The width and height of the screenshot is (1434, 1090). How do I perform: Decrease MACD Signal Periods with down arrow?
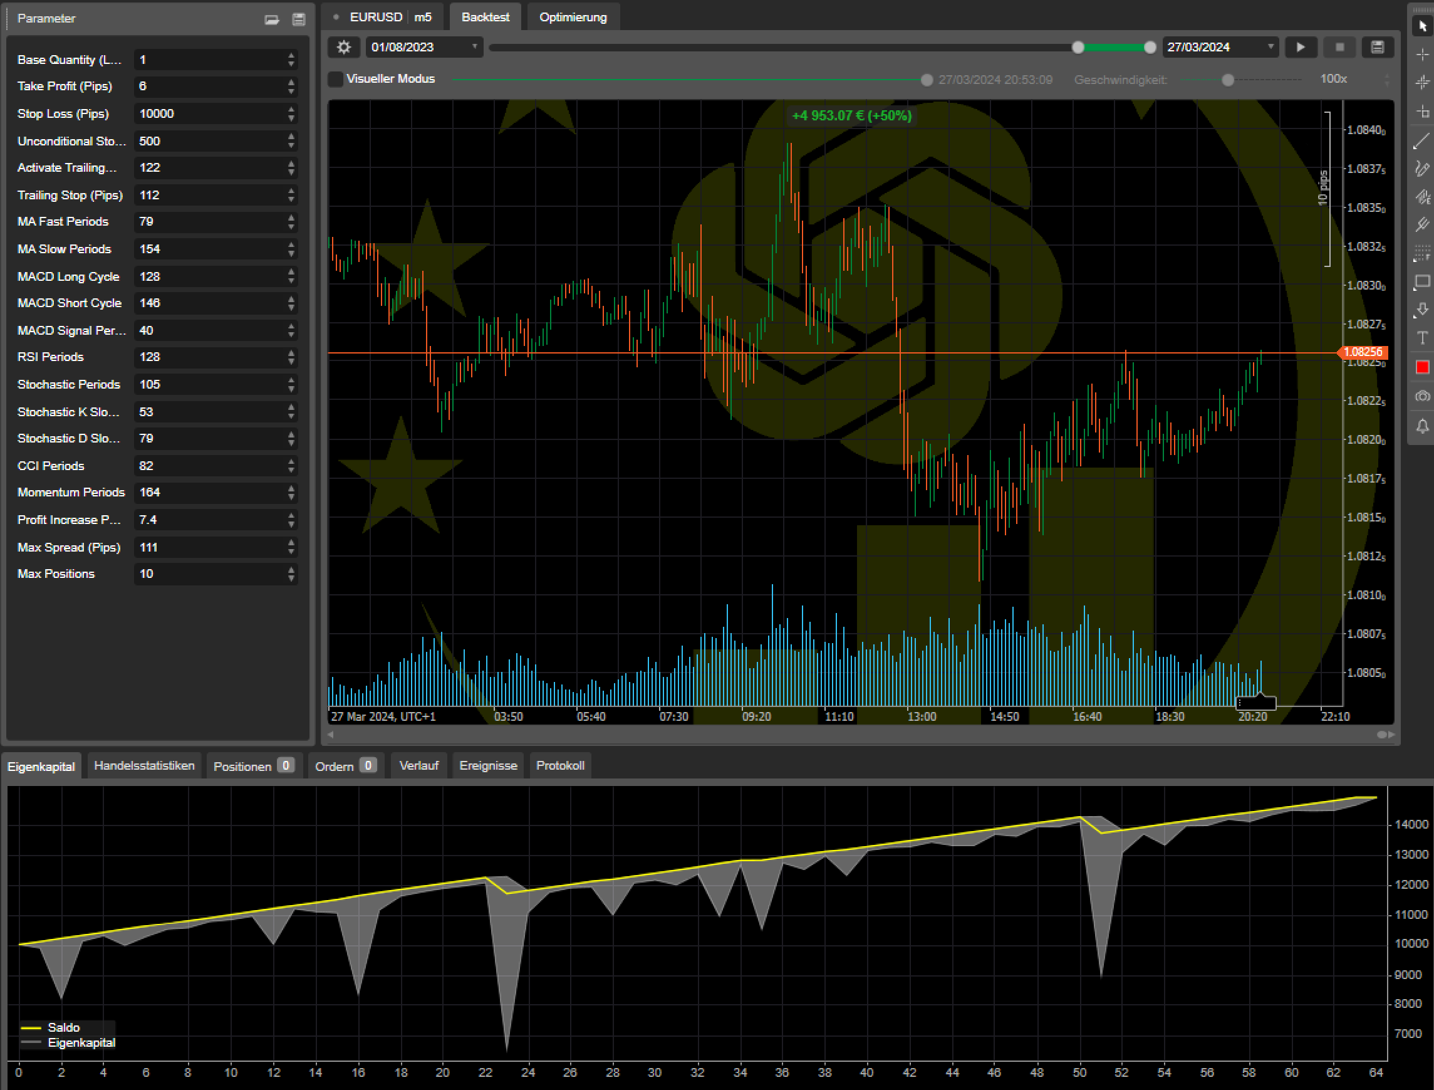point(291,335)
